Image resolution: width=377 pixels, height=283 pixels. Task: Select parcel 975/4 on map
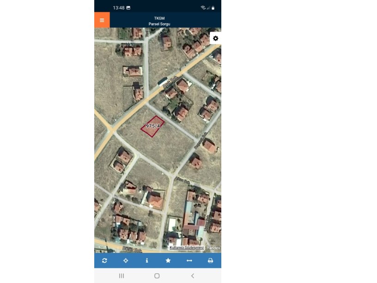pos(152,126)
